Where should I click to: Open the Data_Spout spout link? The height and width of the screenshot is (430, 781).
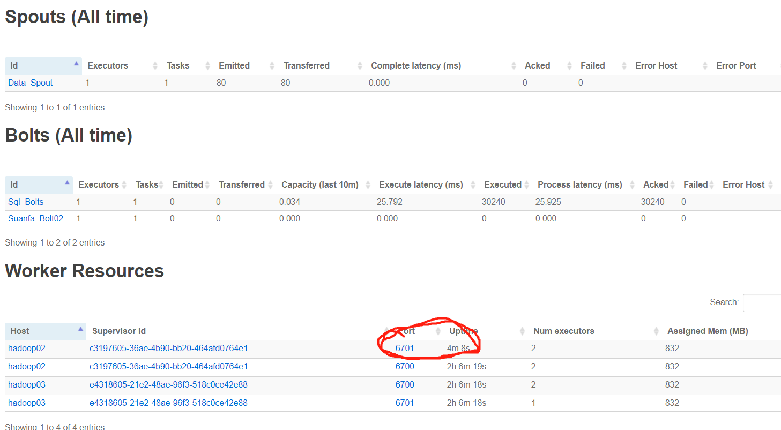30,83
